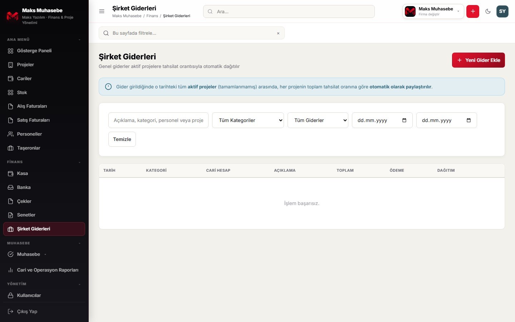Open the Tüm Giderler dropdown
This screenshot has height=322, width=515.
[x=318, y=120]
